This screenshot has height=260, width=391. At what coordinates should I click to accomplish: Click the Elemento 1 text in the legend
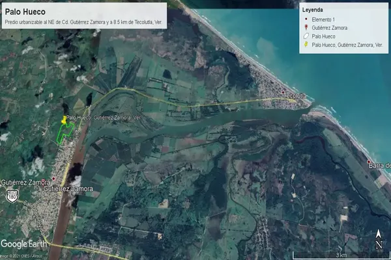click(x=327, y=20)
